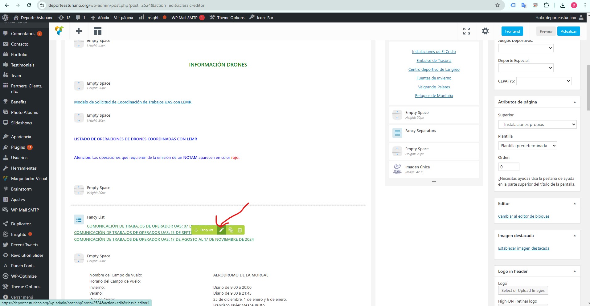Collapse the Atributos de página panel
Image resolution: width=590 pixels, height=306 pixels.
point(575,102)
